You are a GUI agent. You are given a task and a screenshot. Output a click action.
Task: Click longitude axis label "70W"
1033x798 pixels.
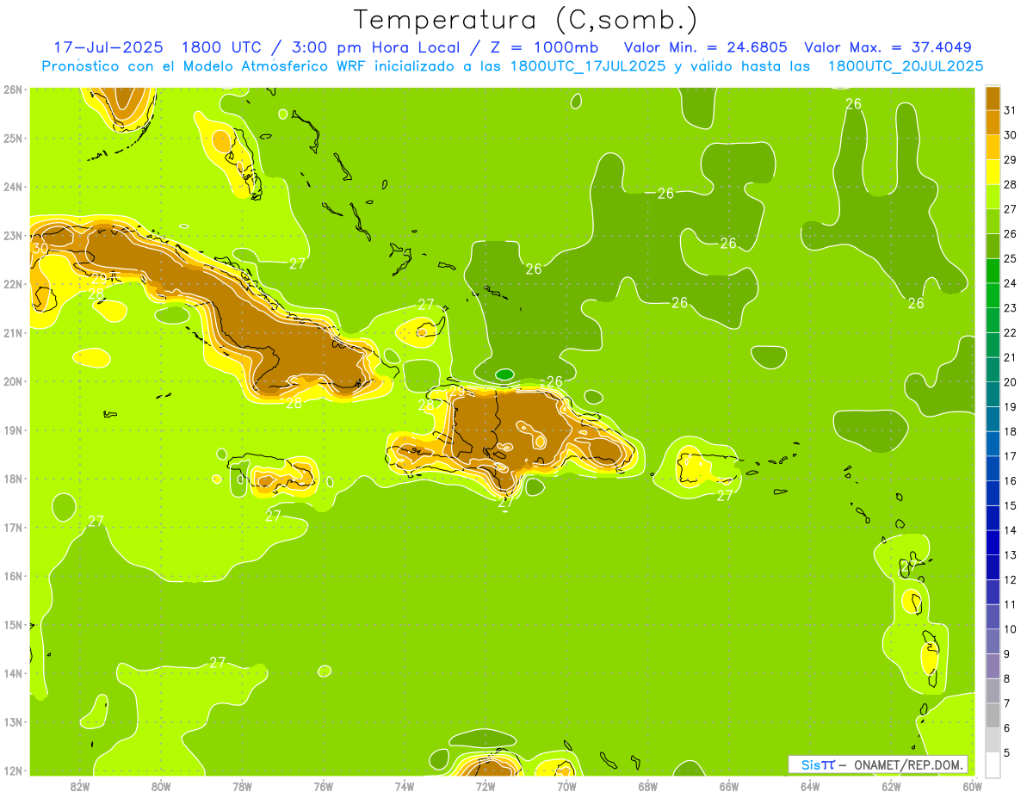click(566, 786)
